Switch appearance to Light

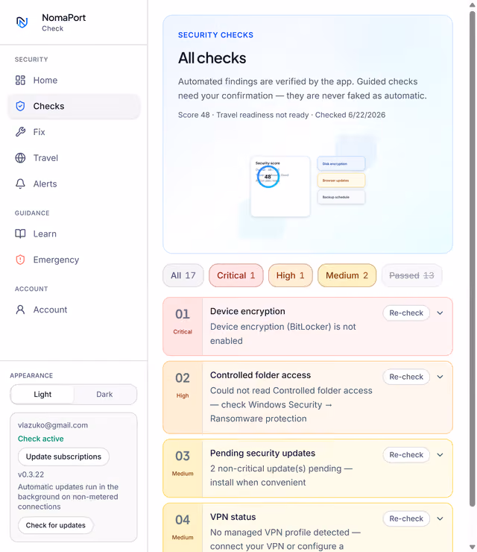[x=42, y=395]
